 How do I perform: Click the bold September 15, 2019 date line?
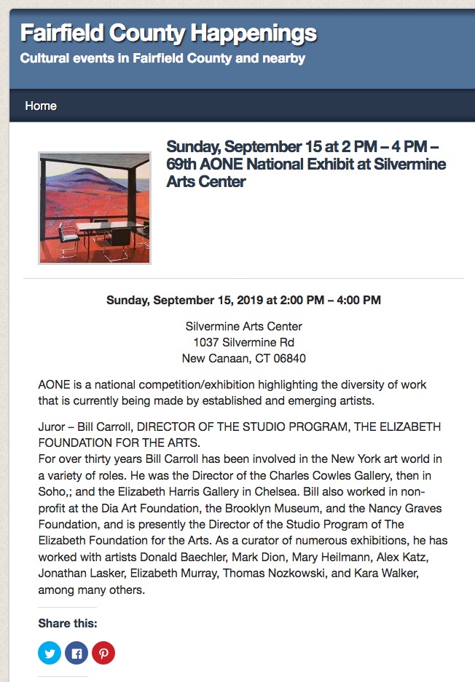(244, 300)
